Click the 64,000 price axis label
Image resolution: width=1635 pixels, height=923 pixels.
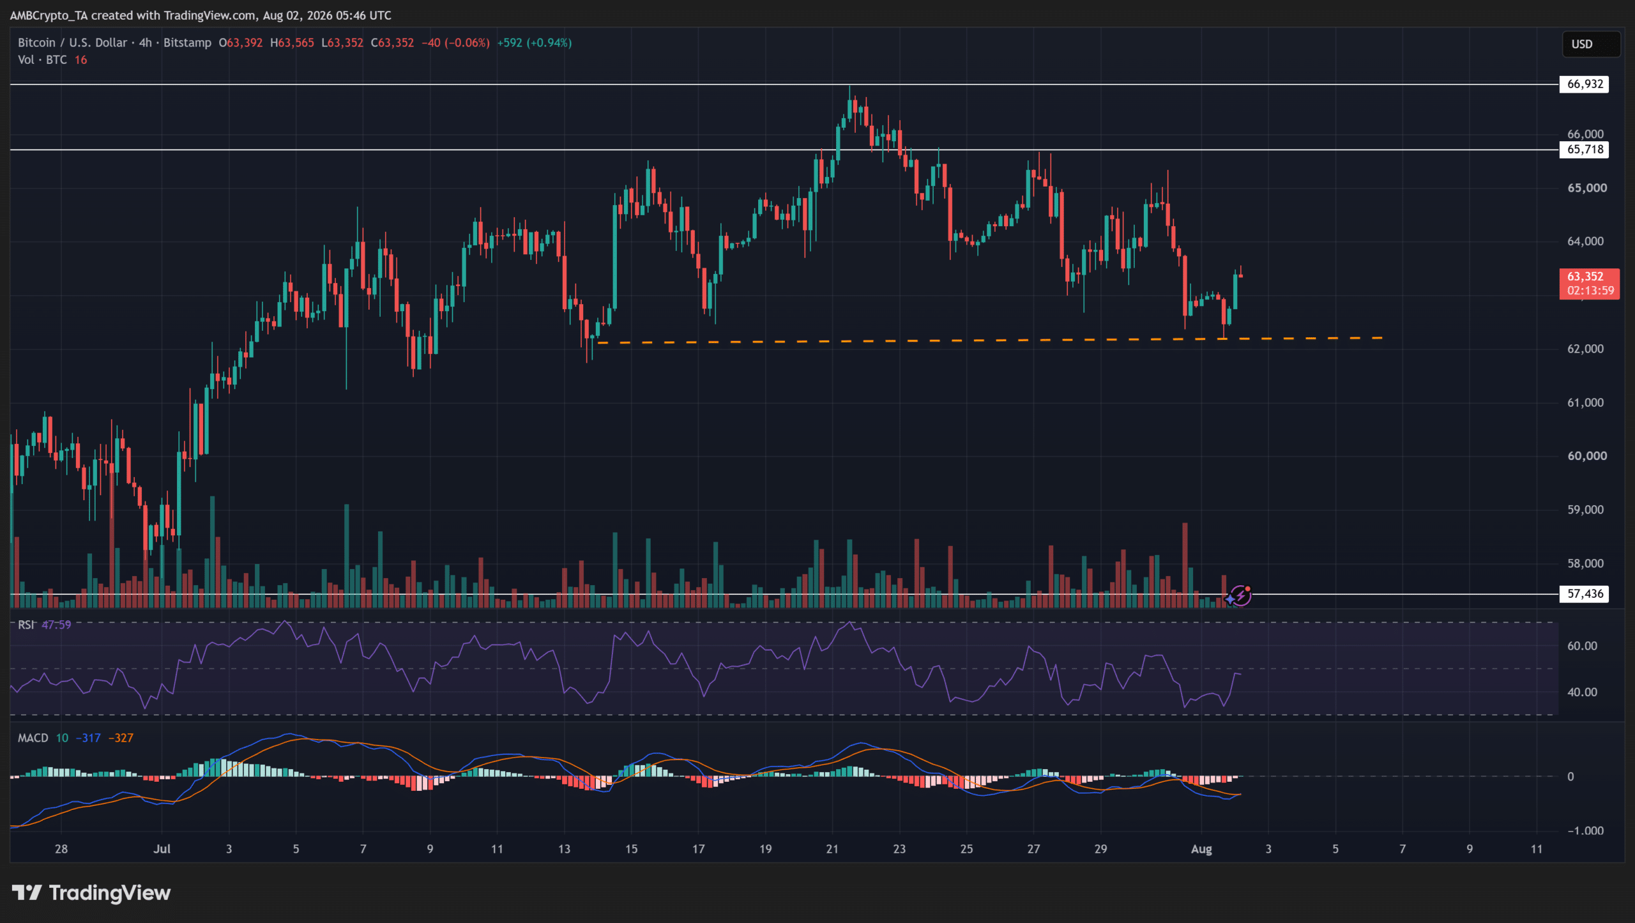click(1585, 241)
